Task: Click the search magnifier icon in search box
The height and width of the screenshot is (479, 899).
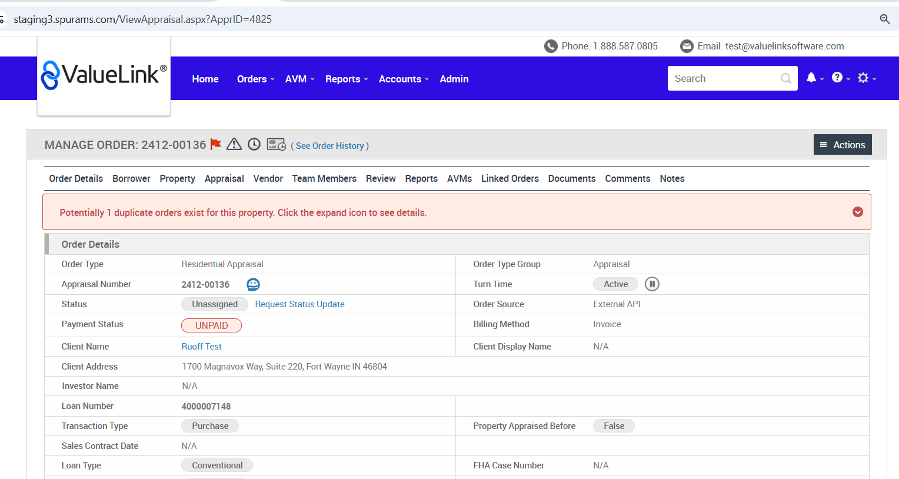Action: tap(785, 78)
